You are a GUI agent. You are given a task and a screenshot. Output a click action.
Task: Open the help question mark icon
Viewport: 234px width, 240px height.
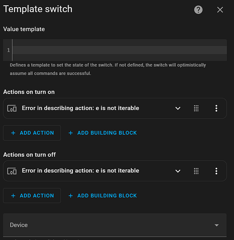click(198, 10)
